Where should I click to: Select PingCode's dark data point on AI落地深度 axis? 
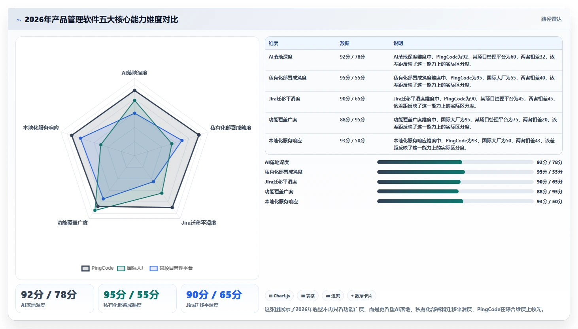(x=134, y=91)
